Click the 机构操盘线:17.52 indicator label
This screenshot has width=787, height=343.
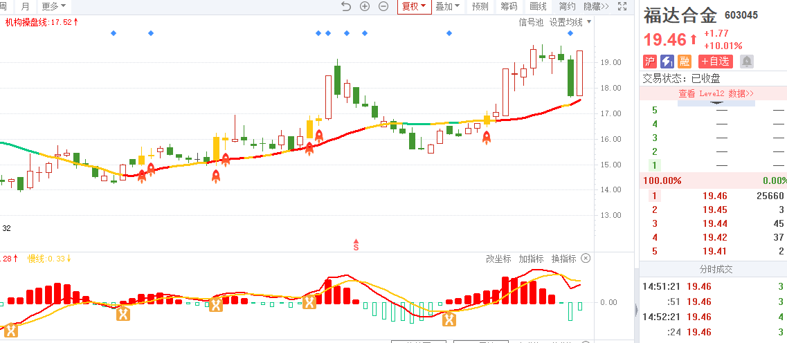tap(42, 22)
